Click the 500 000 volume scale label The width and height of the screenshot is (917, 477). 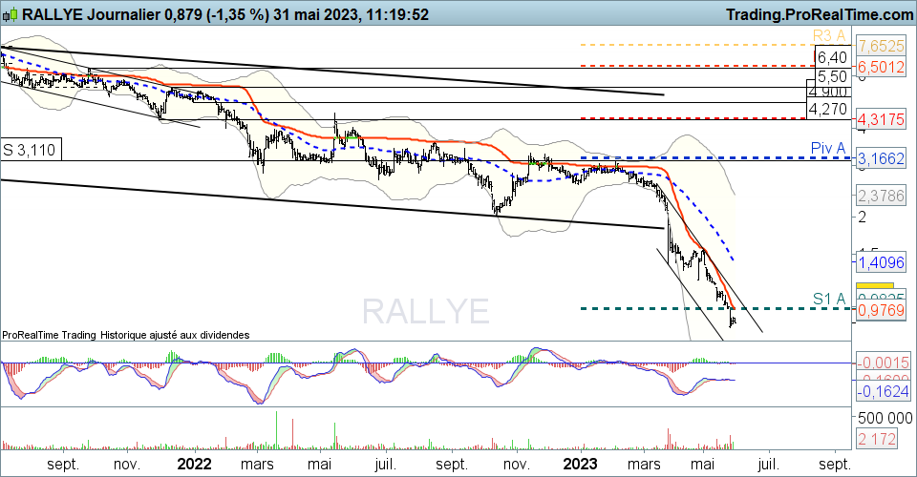885,418
